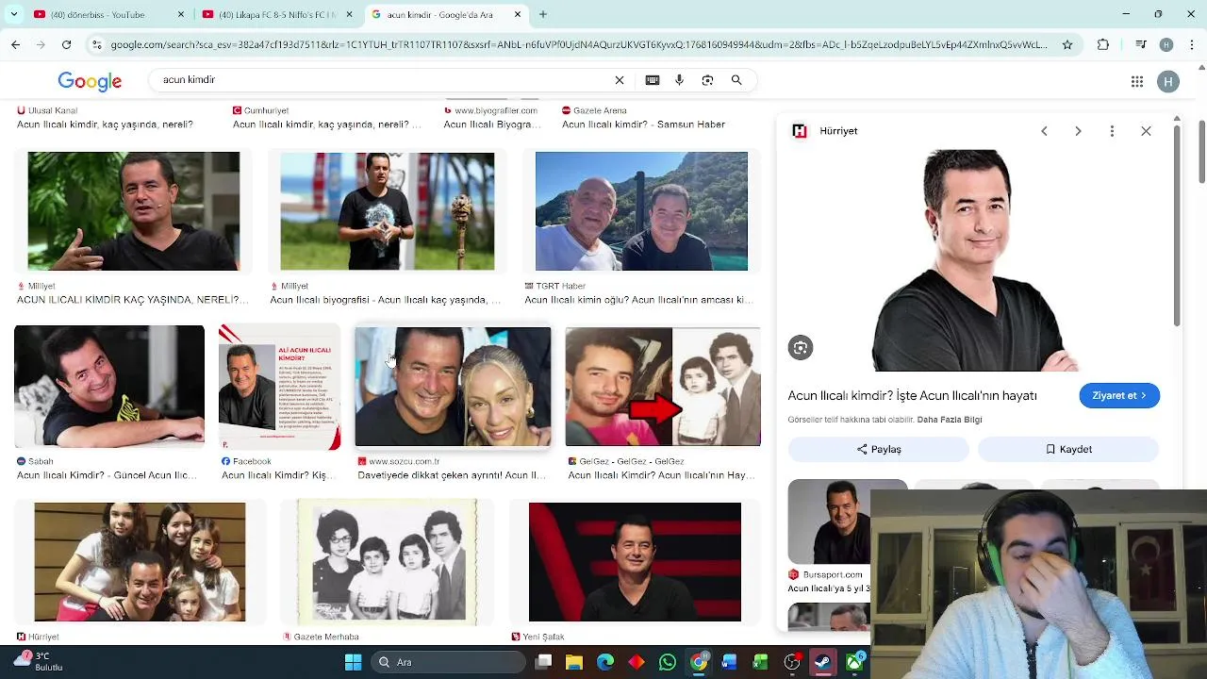The height and width of the screenshot is (679, 1207).
Task: Open the GelGez thumbnail with red arrow
Action: click(663, 386)
